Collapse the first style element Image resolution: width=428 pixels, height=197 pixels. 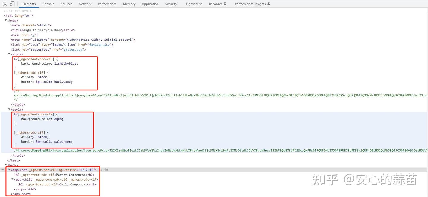(9, 54)
